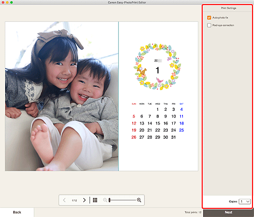Disable the Auto photo fix checkbox
This screenshot has height=217, width=254.
(209, 18)
